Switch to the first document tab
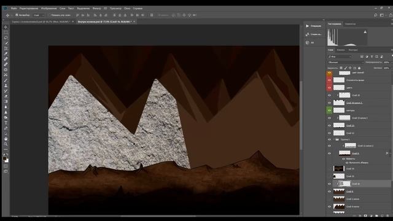Image resolution: width=393 pixels, height=221 pixels. tap(42, 22)
